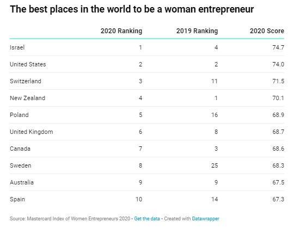Select the Switzerland row label
This screenshot has height=228, width=293.
click(x=26, y=81)
